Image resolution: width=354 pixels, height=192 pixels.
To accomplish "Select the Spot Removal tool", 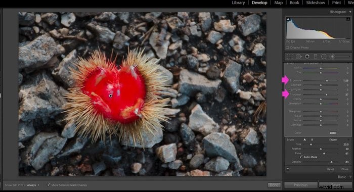I will 298,57.
